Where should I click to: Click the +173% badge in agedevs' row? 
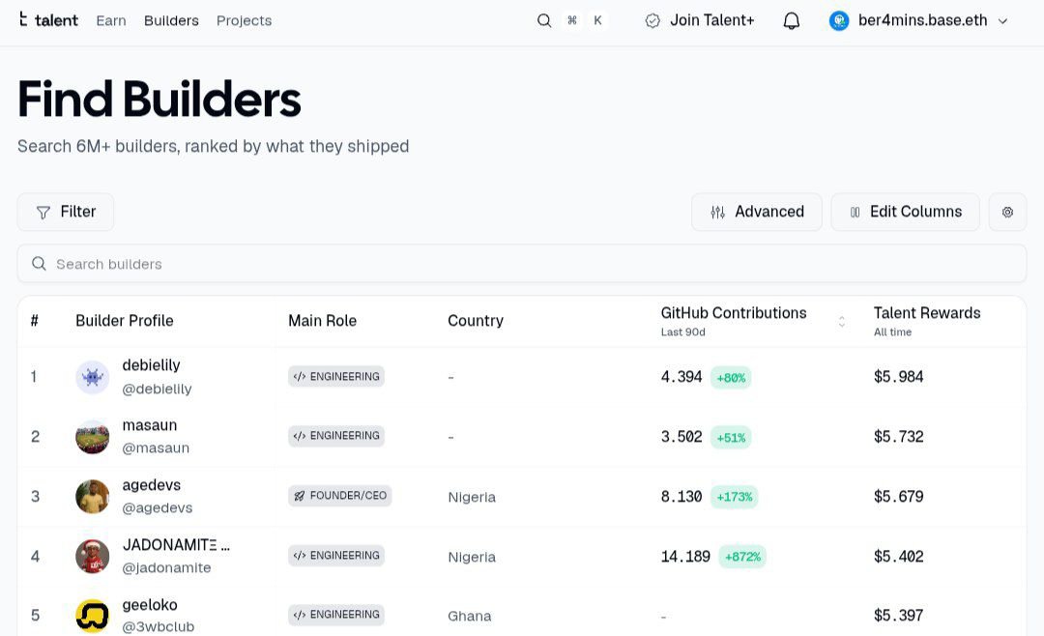[x=734, y=497]
